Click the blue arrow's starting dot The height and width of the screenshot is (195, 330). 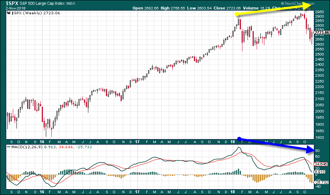point(239,139)
